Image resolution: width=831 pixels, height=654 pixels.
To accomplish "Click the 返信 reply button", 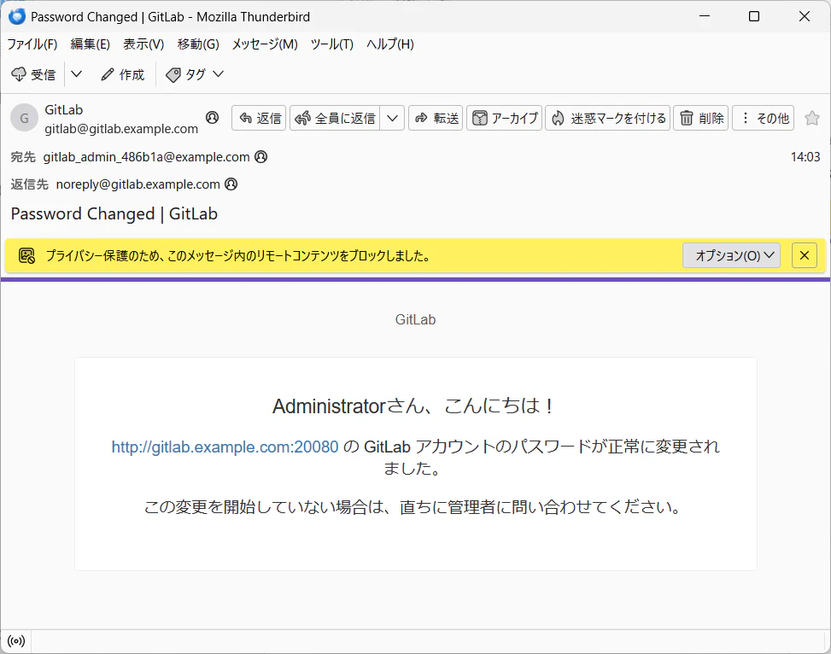I will click(259, 118).
